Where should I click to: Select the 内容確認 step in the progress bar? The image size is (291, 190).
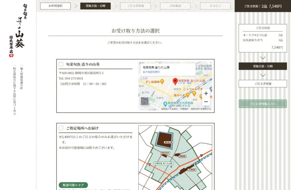(175, 6)
